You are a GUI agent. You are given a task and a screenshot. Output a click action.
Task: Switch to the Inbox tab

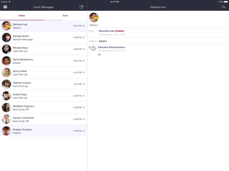(x=22, y=16)
